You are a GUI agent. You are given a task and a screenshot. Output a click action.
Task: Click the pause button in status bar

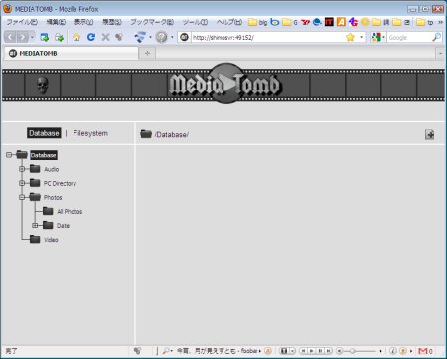pyautogui.click(x=320, y=351)
